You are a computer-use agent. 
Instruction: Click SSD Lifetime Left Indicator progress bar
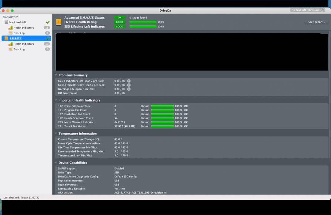pos(143,27)
